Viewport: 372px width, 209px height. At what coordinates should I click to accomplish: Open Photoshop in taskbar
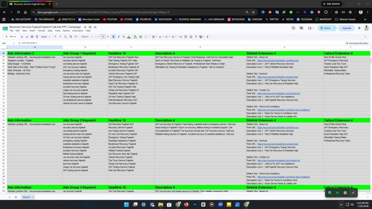pyautogui.click(x=195, y=205)
